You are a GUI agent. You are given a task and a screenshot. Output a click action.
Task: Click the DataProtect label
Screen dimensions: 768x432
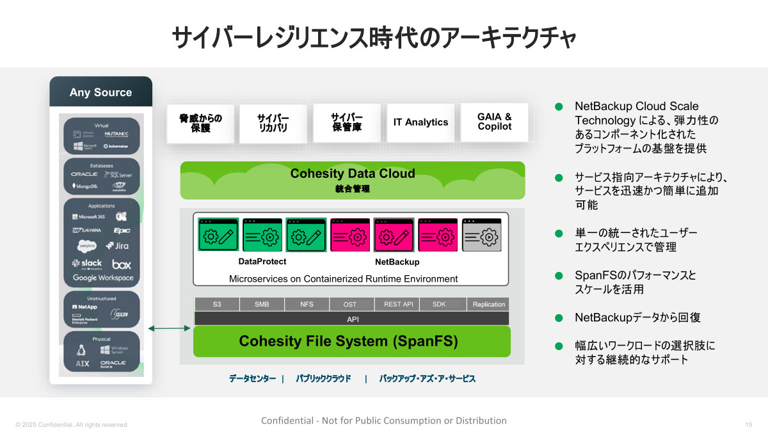pyautogui.click(x=262, y=261)
